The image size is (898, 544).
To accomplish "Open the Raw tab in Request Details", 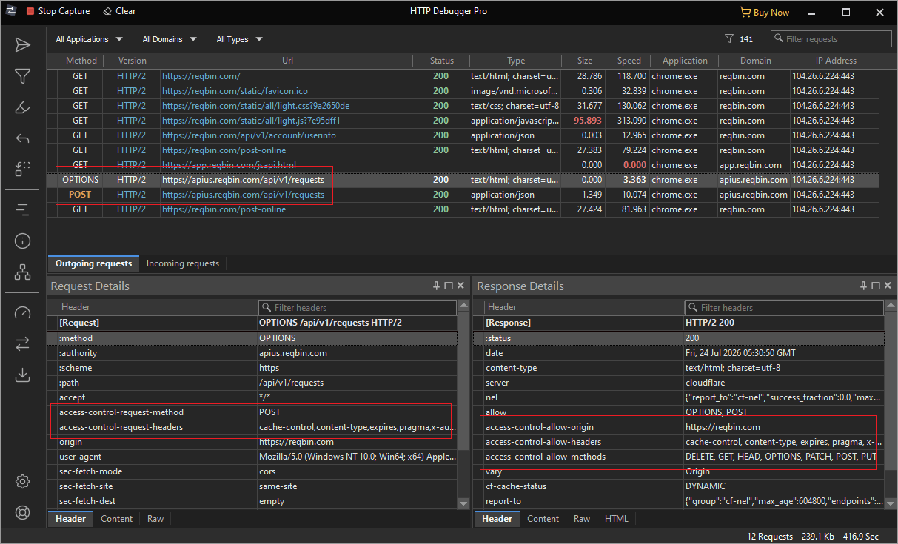I will pyautogui.click(x=155, y=519).
